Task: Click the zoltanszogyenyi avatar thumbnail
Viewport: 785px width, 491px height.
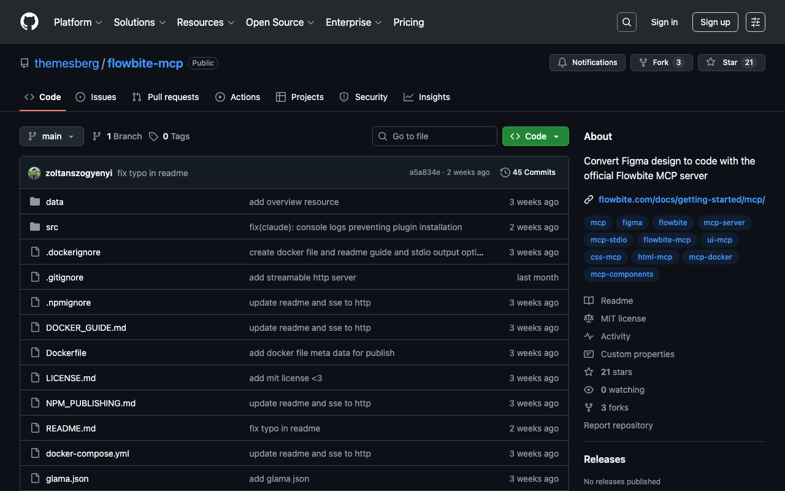Action: tap(34, 173)
